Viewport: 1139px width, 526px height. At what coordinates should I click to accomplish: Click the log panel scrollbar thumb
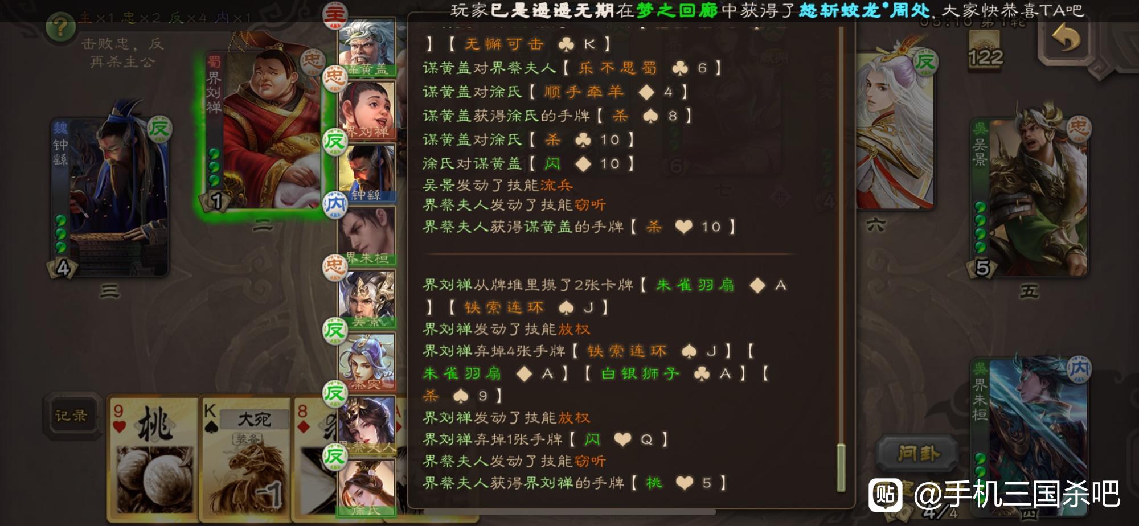coord(841,468)
